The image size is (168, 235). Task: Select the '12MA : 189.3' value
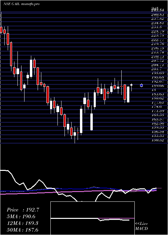tap(23, 223)
